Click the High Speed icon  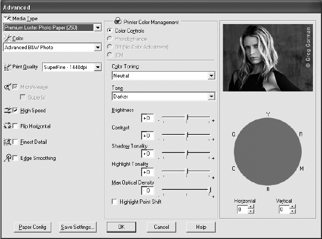pos(7,110)
